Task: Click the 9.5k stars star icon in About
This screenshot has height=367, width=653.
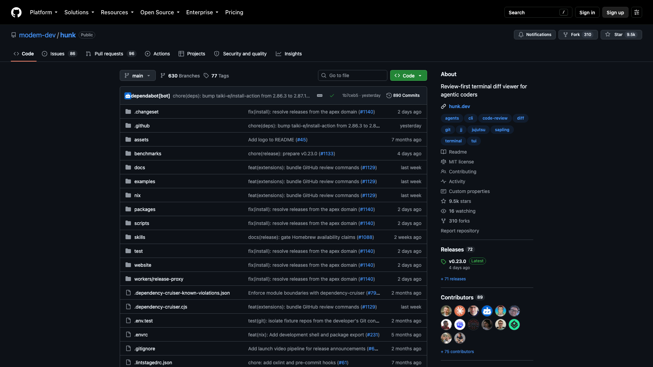Action: click(443, 201)
